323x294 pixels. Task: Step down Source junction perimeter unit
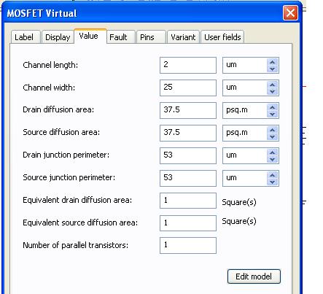coord(272,182)
